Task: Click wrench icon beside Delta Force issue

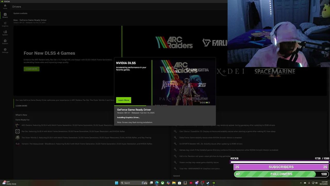Action: (x=175, y=138)
